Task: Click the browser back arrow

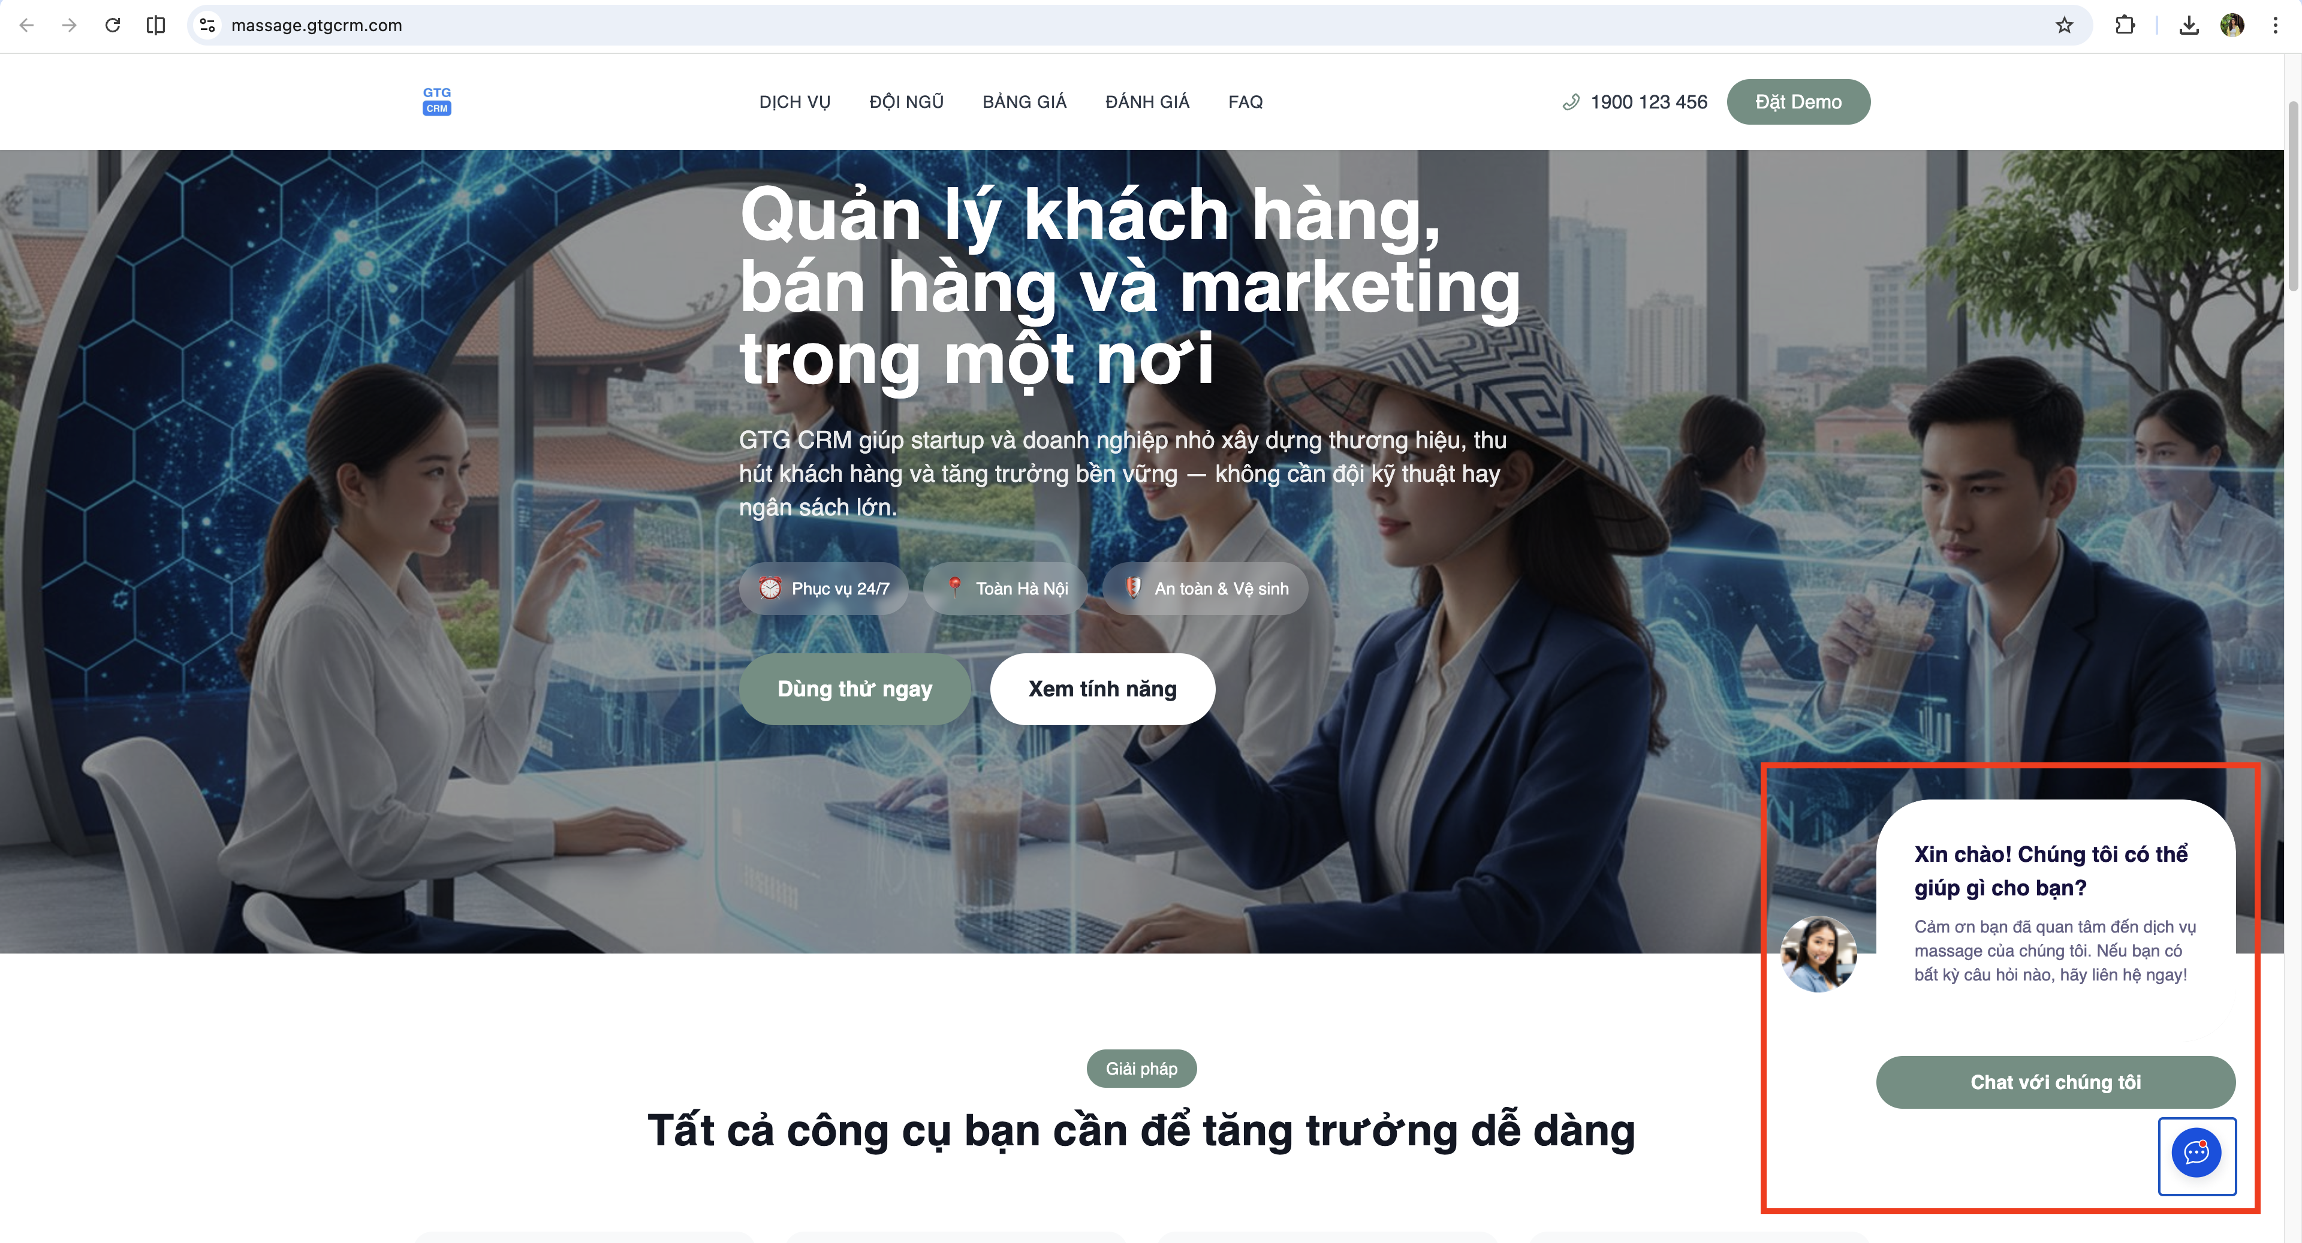Action: [x=27, y=25]
